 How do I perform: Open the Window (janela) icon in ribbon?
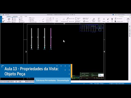click(128, 20)
